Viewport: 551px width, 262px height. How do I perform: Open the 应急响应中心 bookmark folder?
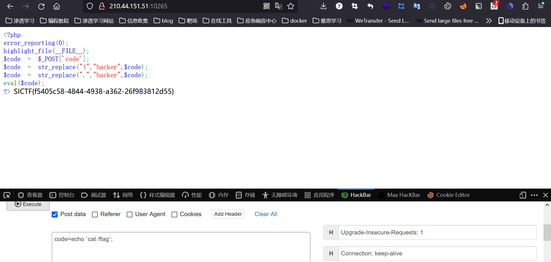pos(257,21)
